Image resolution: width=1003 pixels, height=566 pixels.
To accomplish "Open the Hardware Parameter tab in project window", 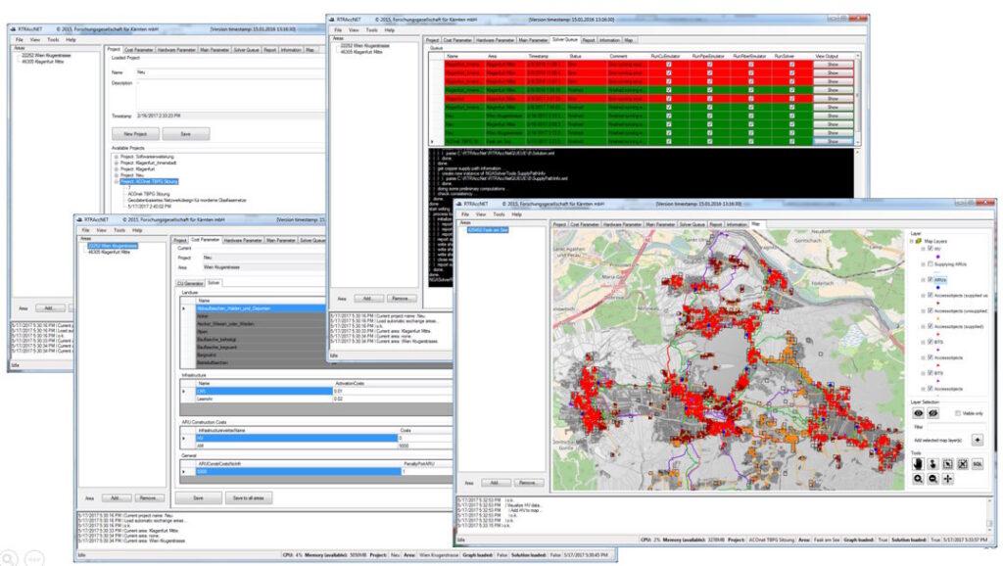I will 176,48.
